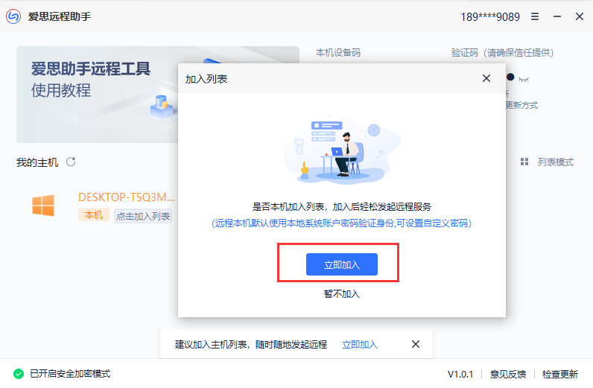593x388 pixels.
Task: Click the Windows logo host icon
Action: point(43,206)
